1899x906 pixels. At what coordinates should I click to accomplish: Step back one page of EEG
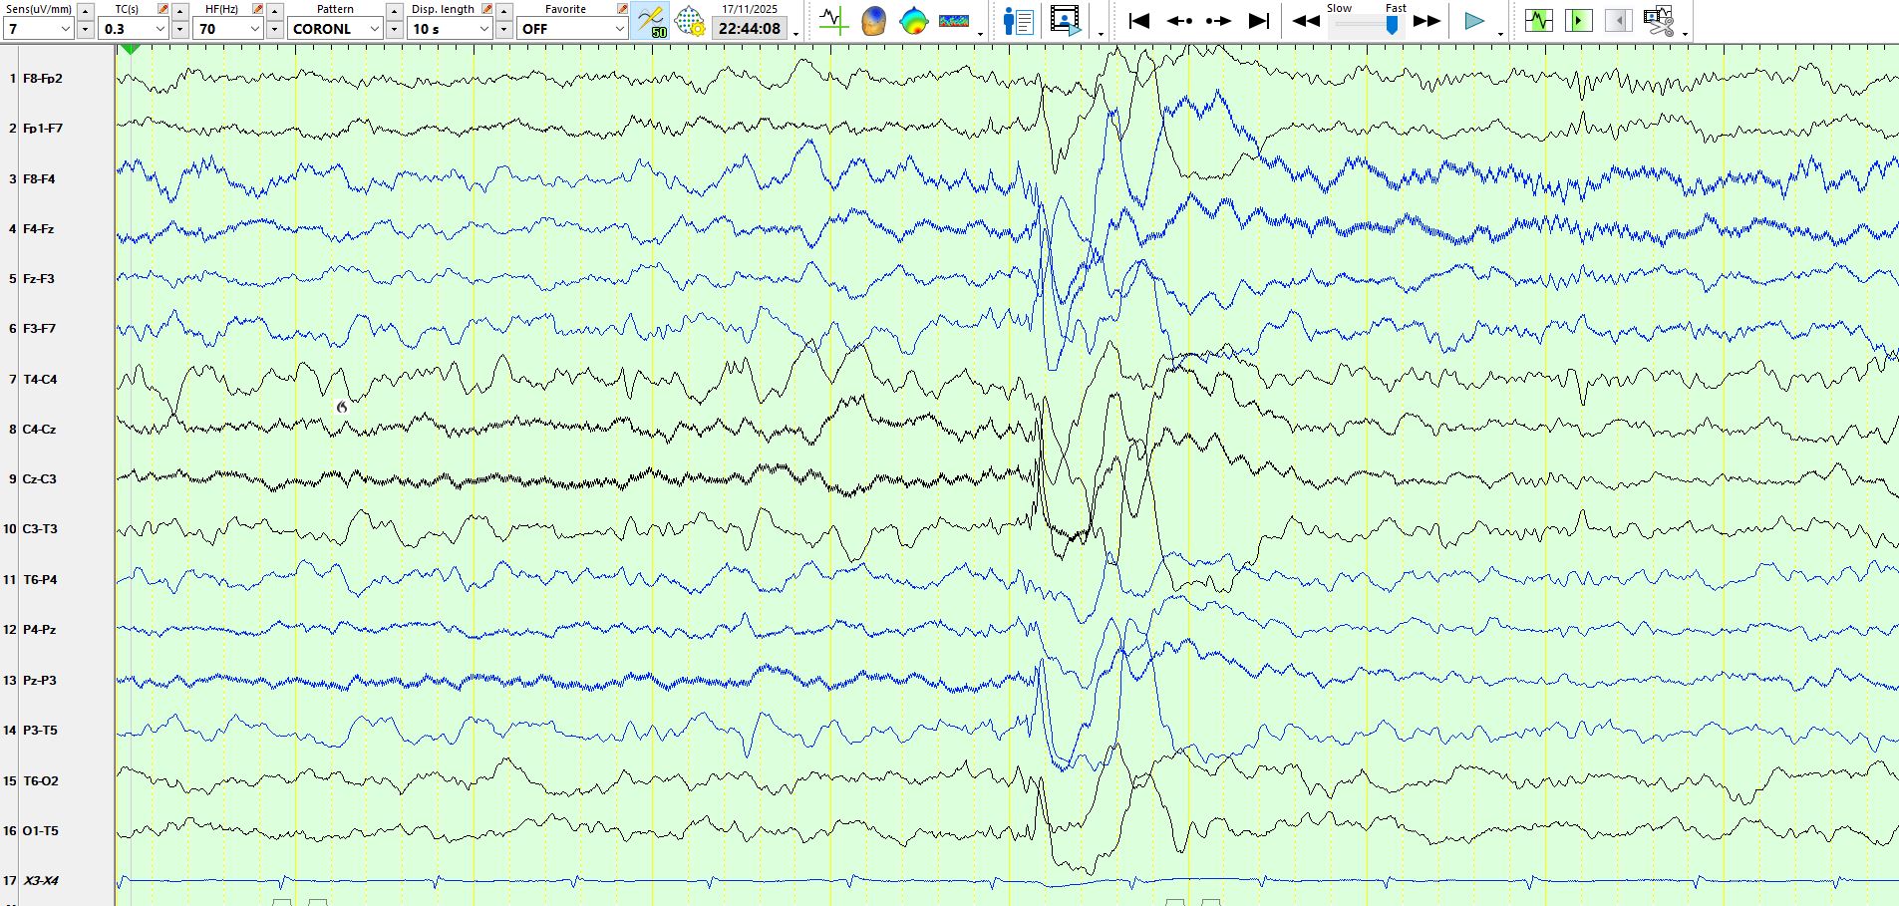pyautogui.click(x=1179, y=21)
